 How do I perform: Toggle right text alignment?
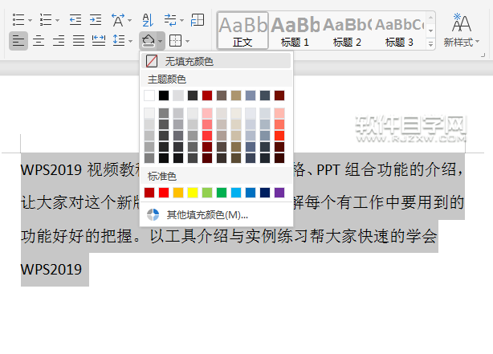pyautogui.click(x=59, y=41)
